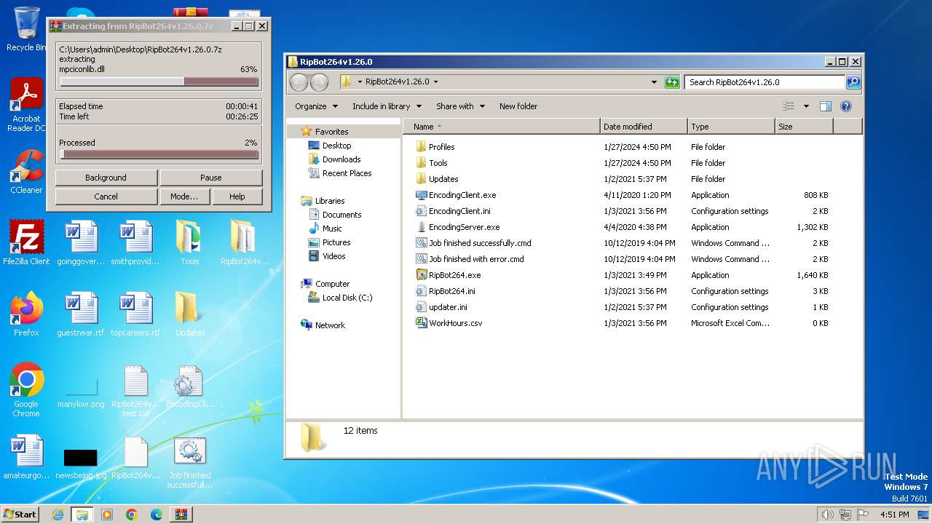Select the smithprovid Word document icon
This screenshot has height=524, width=932.
point(135,243)
